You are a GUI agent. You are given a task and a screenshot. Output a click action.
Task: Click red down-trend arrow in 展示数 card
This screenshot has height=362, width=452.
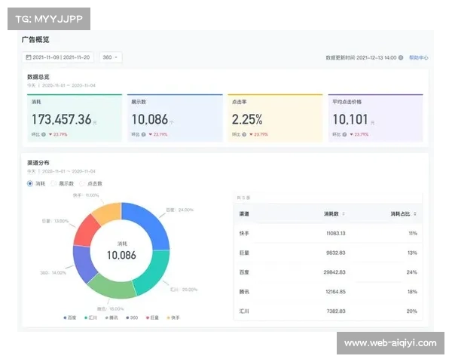tap(151, 134)
